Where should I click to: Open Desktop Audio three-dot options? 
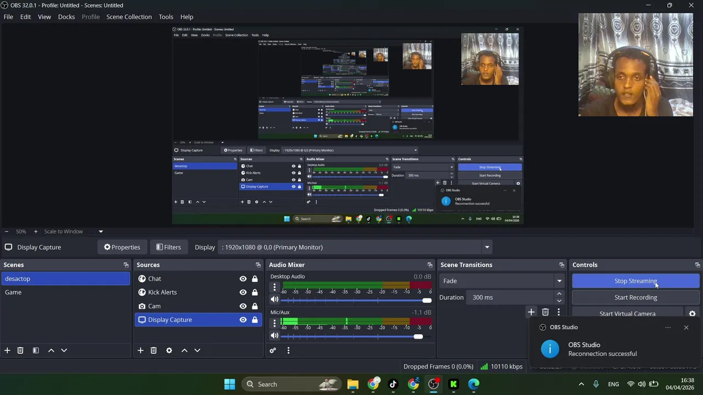click(275, 287)
